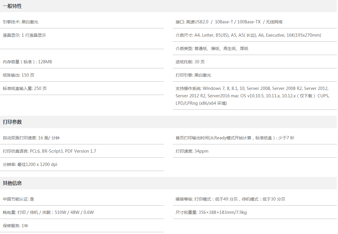Click the 分辨率 1200 x 1200 dpi row
338x234 pixels.
[30, 164]
